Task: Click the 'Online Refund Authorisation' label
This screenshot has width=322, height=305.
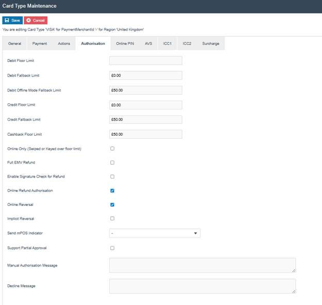Action: coord(30,190)
